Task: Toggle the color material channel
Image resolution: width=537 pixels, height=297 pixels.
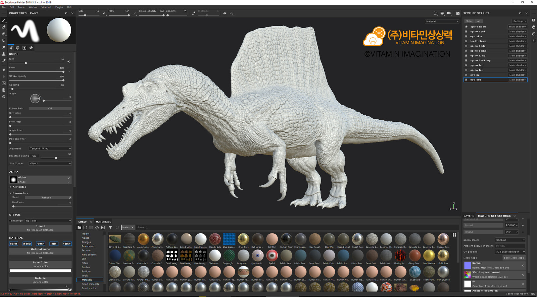Action: [x=14, y=244]
